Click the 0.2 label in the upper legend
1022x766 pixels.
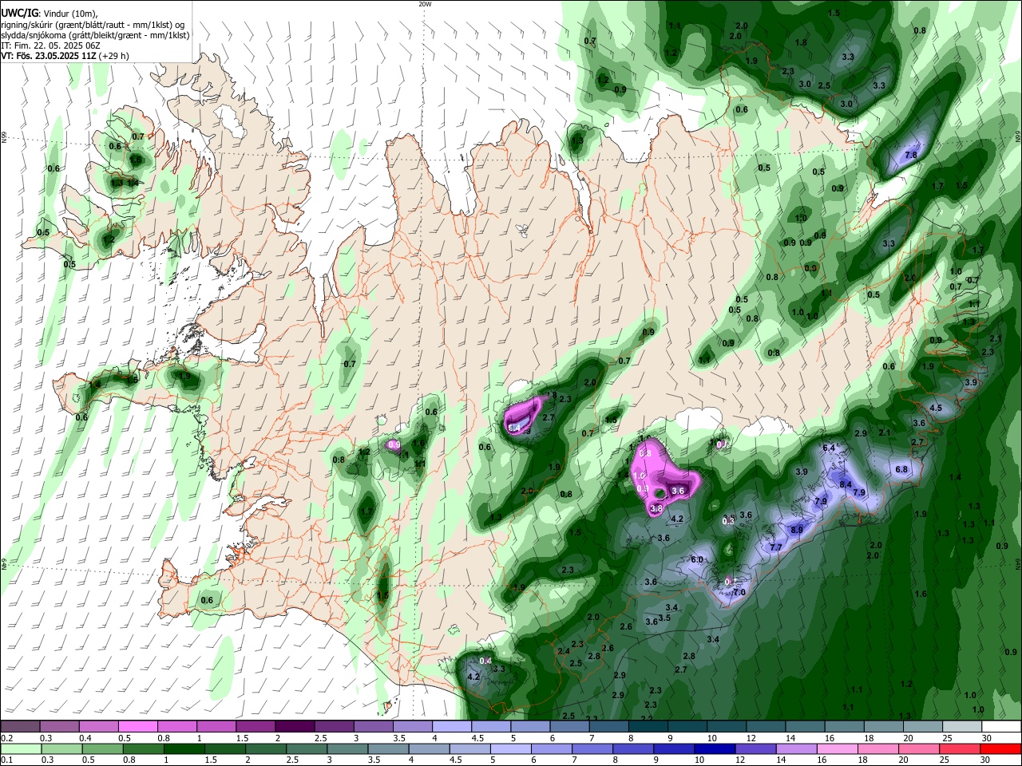(x=6, y=738)
